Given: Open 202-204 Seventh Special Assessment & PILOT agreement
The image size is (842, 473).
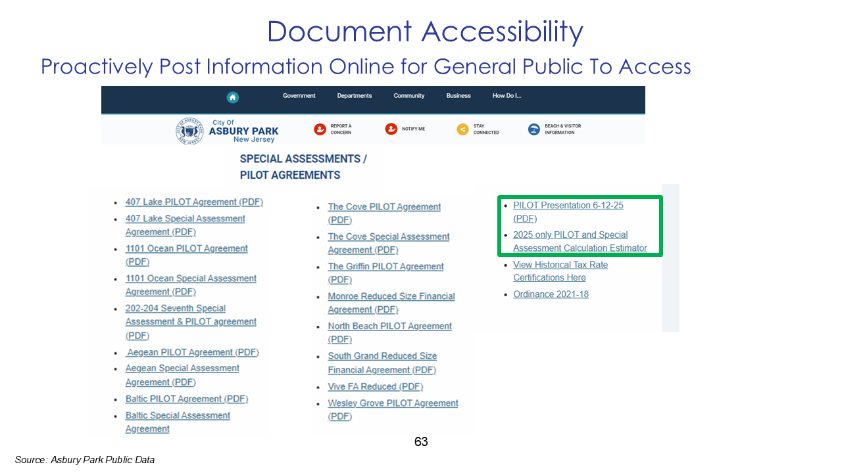Looking at the screenshot, I should [191, 322].
